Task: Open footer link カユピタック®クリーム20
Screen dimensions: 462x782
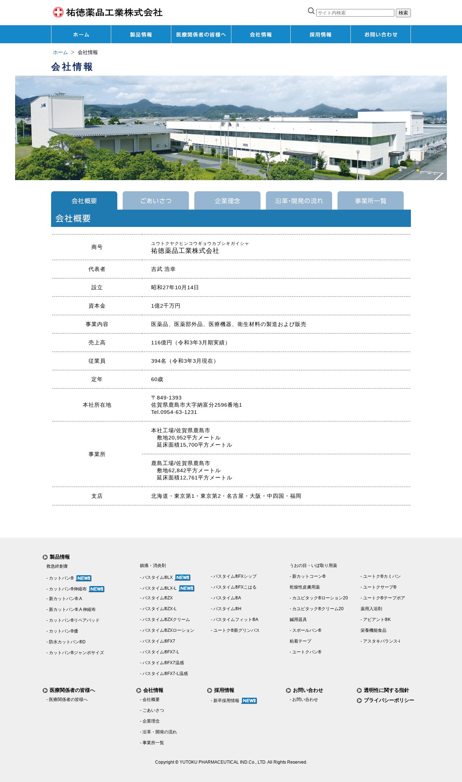Action: tap(317, 609)
